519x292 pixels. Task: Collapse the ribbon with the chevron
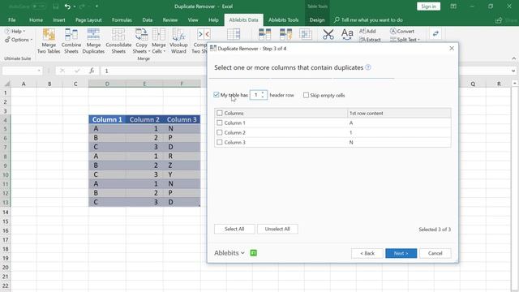pos(513,58)
